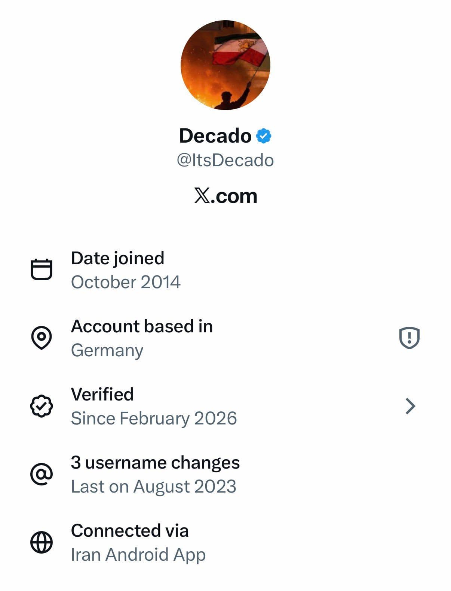Select the Date joined row
The width and height of the screenshot is (451, 591).
pos(125,269)
